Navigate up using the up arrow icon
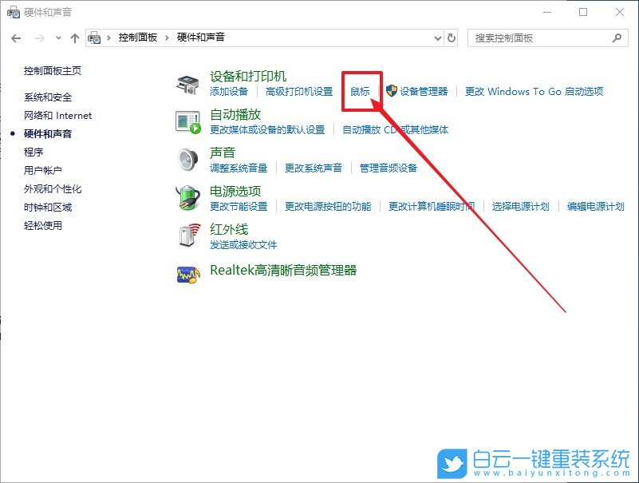The image size is (639, 483). pos(74,38)
